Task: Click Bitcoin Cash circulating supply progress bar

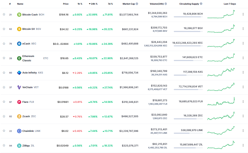Action: (x=188, y=17)
